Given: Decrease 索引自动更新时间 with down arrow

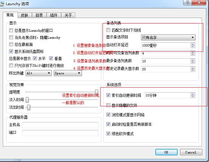Looking at the screenshot, I should pos(193,97).
